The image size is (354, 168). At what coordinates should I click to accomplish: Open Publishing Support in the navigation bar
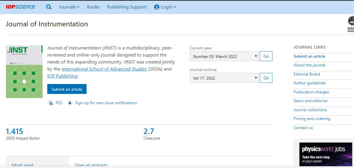(x=127, y=7)
